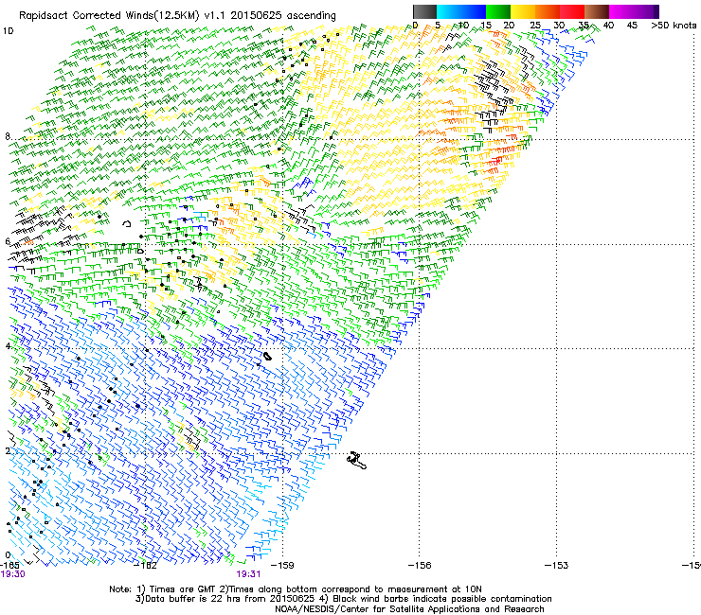Click the magenta 40-45 knots legend swatch

tap(621, 11)
